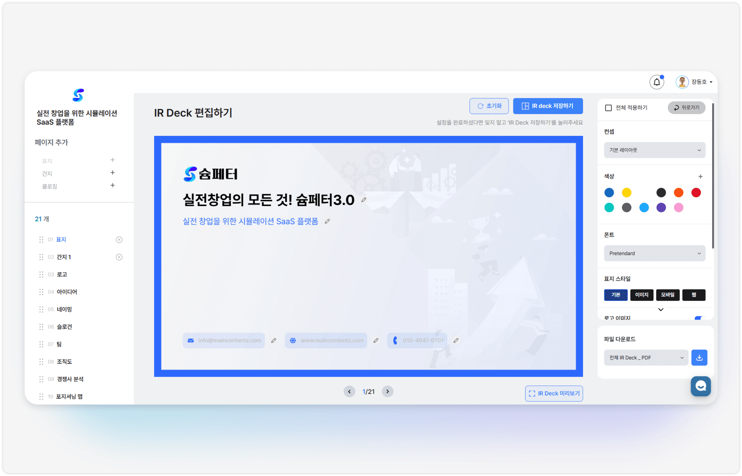Open the notifications bell icon
Screen dimensions: 742x476
(656, 82)
